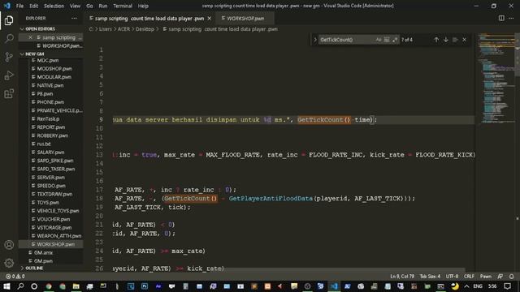Open the Windows Action Center
This screenshot has height=292, width=520.
point(507,286)
